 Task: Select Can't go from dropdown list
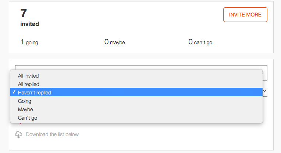[x=136, y=118]
